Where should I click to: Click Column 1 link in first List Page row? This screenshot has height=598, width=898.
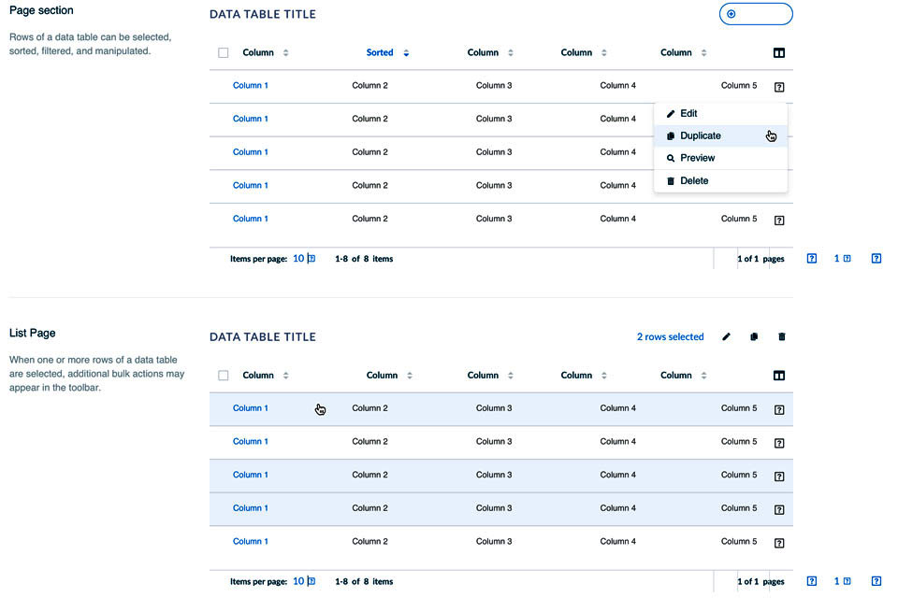click(250, 408)
